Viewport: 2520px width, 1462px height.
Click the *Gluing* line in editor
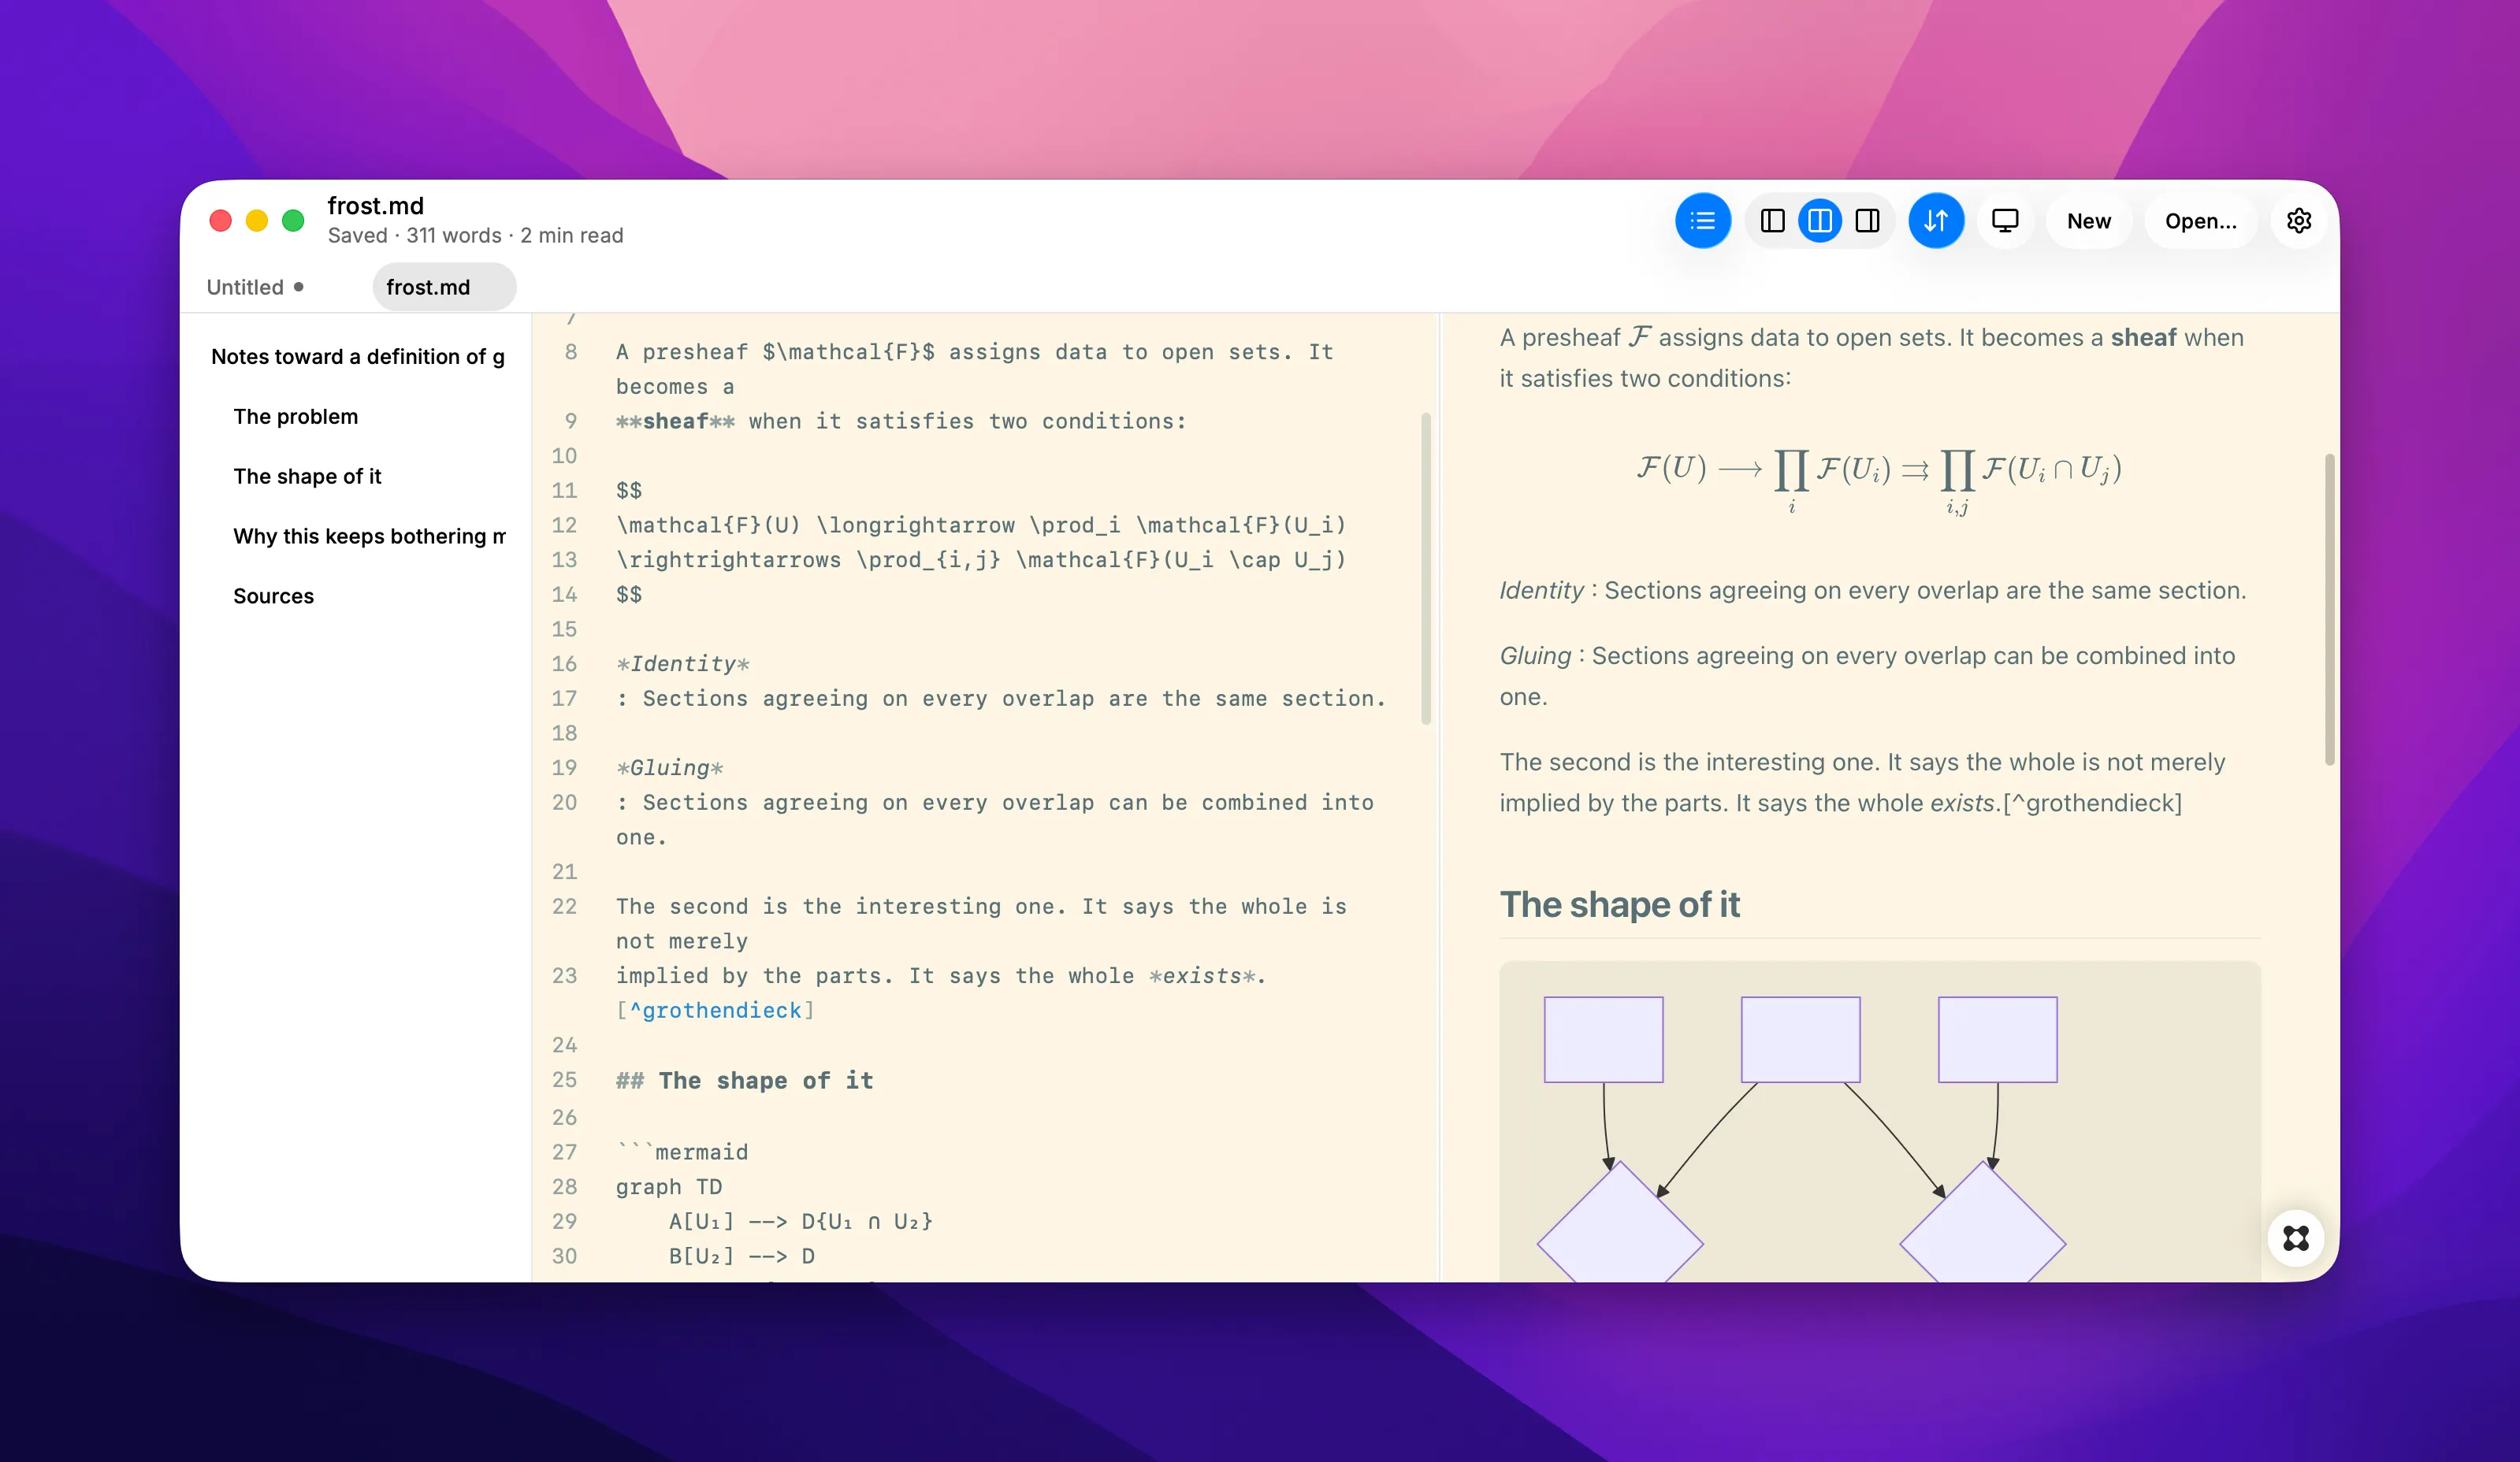669,769
